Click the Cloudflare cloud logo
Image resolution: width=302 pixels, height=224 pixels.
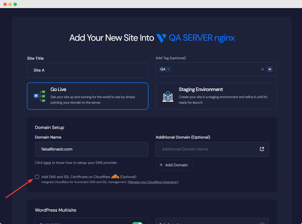click(115, 176)
